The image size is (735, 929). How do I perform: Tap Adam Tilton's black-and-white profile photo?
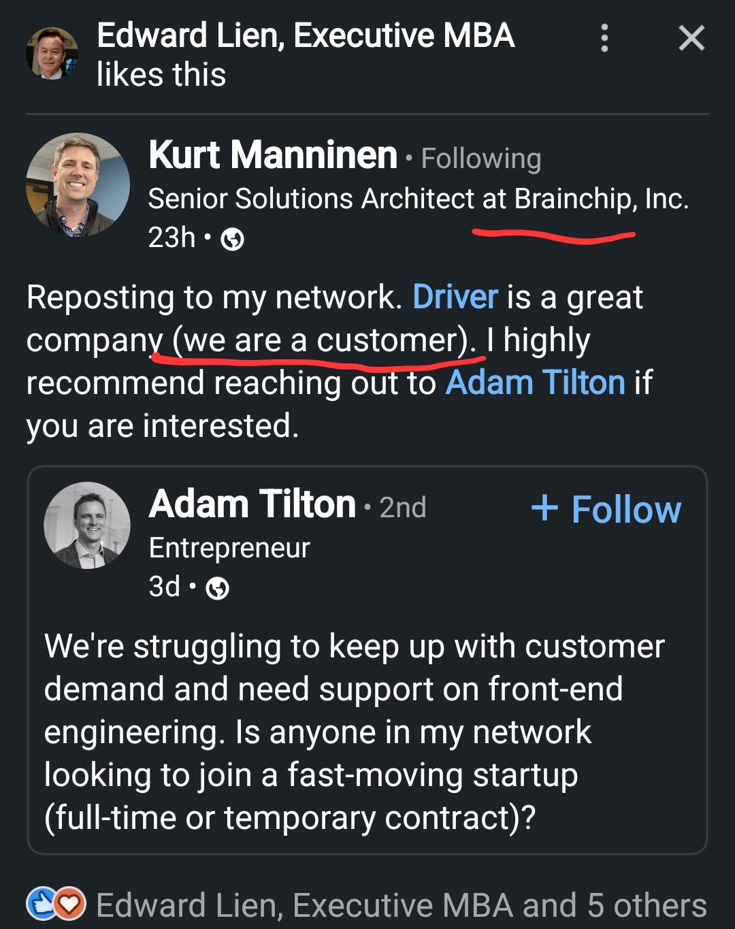click(87, 525)
